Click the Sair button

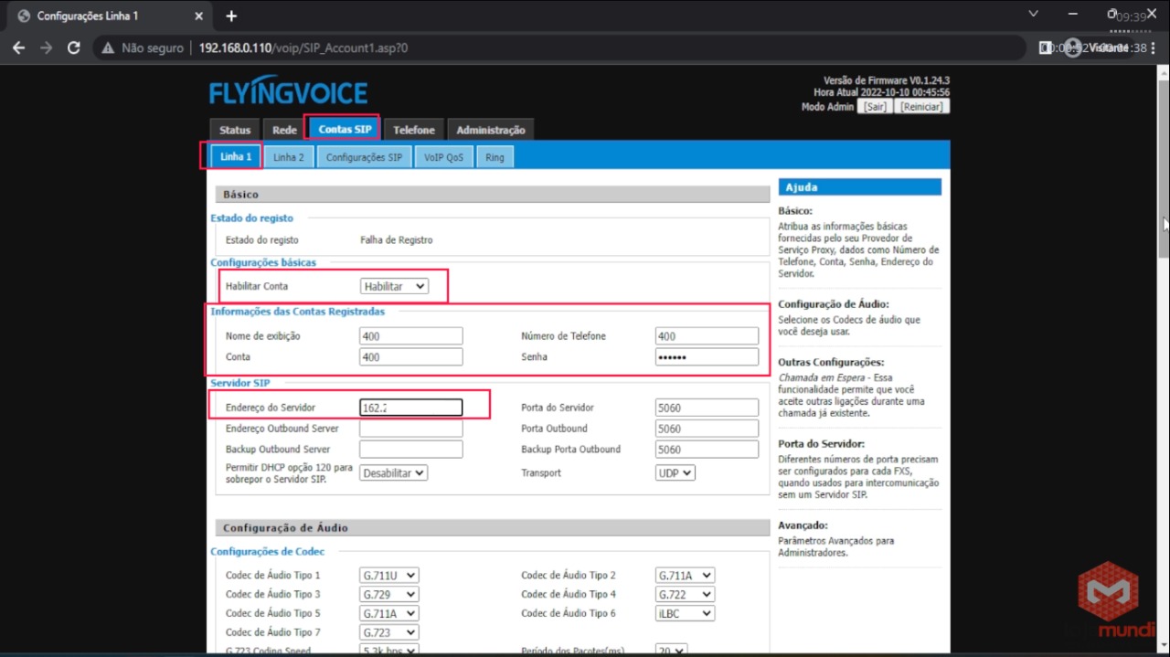(x=876, y=107)
